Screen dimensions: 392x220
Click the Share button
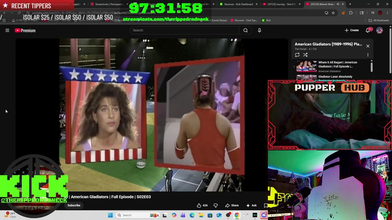coord(232,205)
